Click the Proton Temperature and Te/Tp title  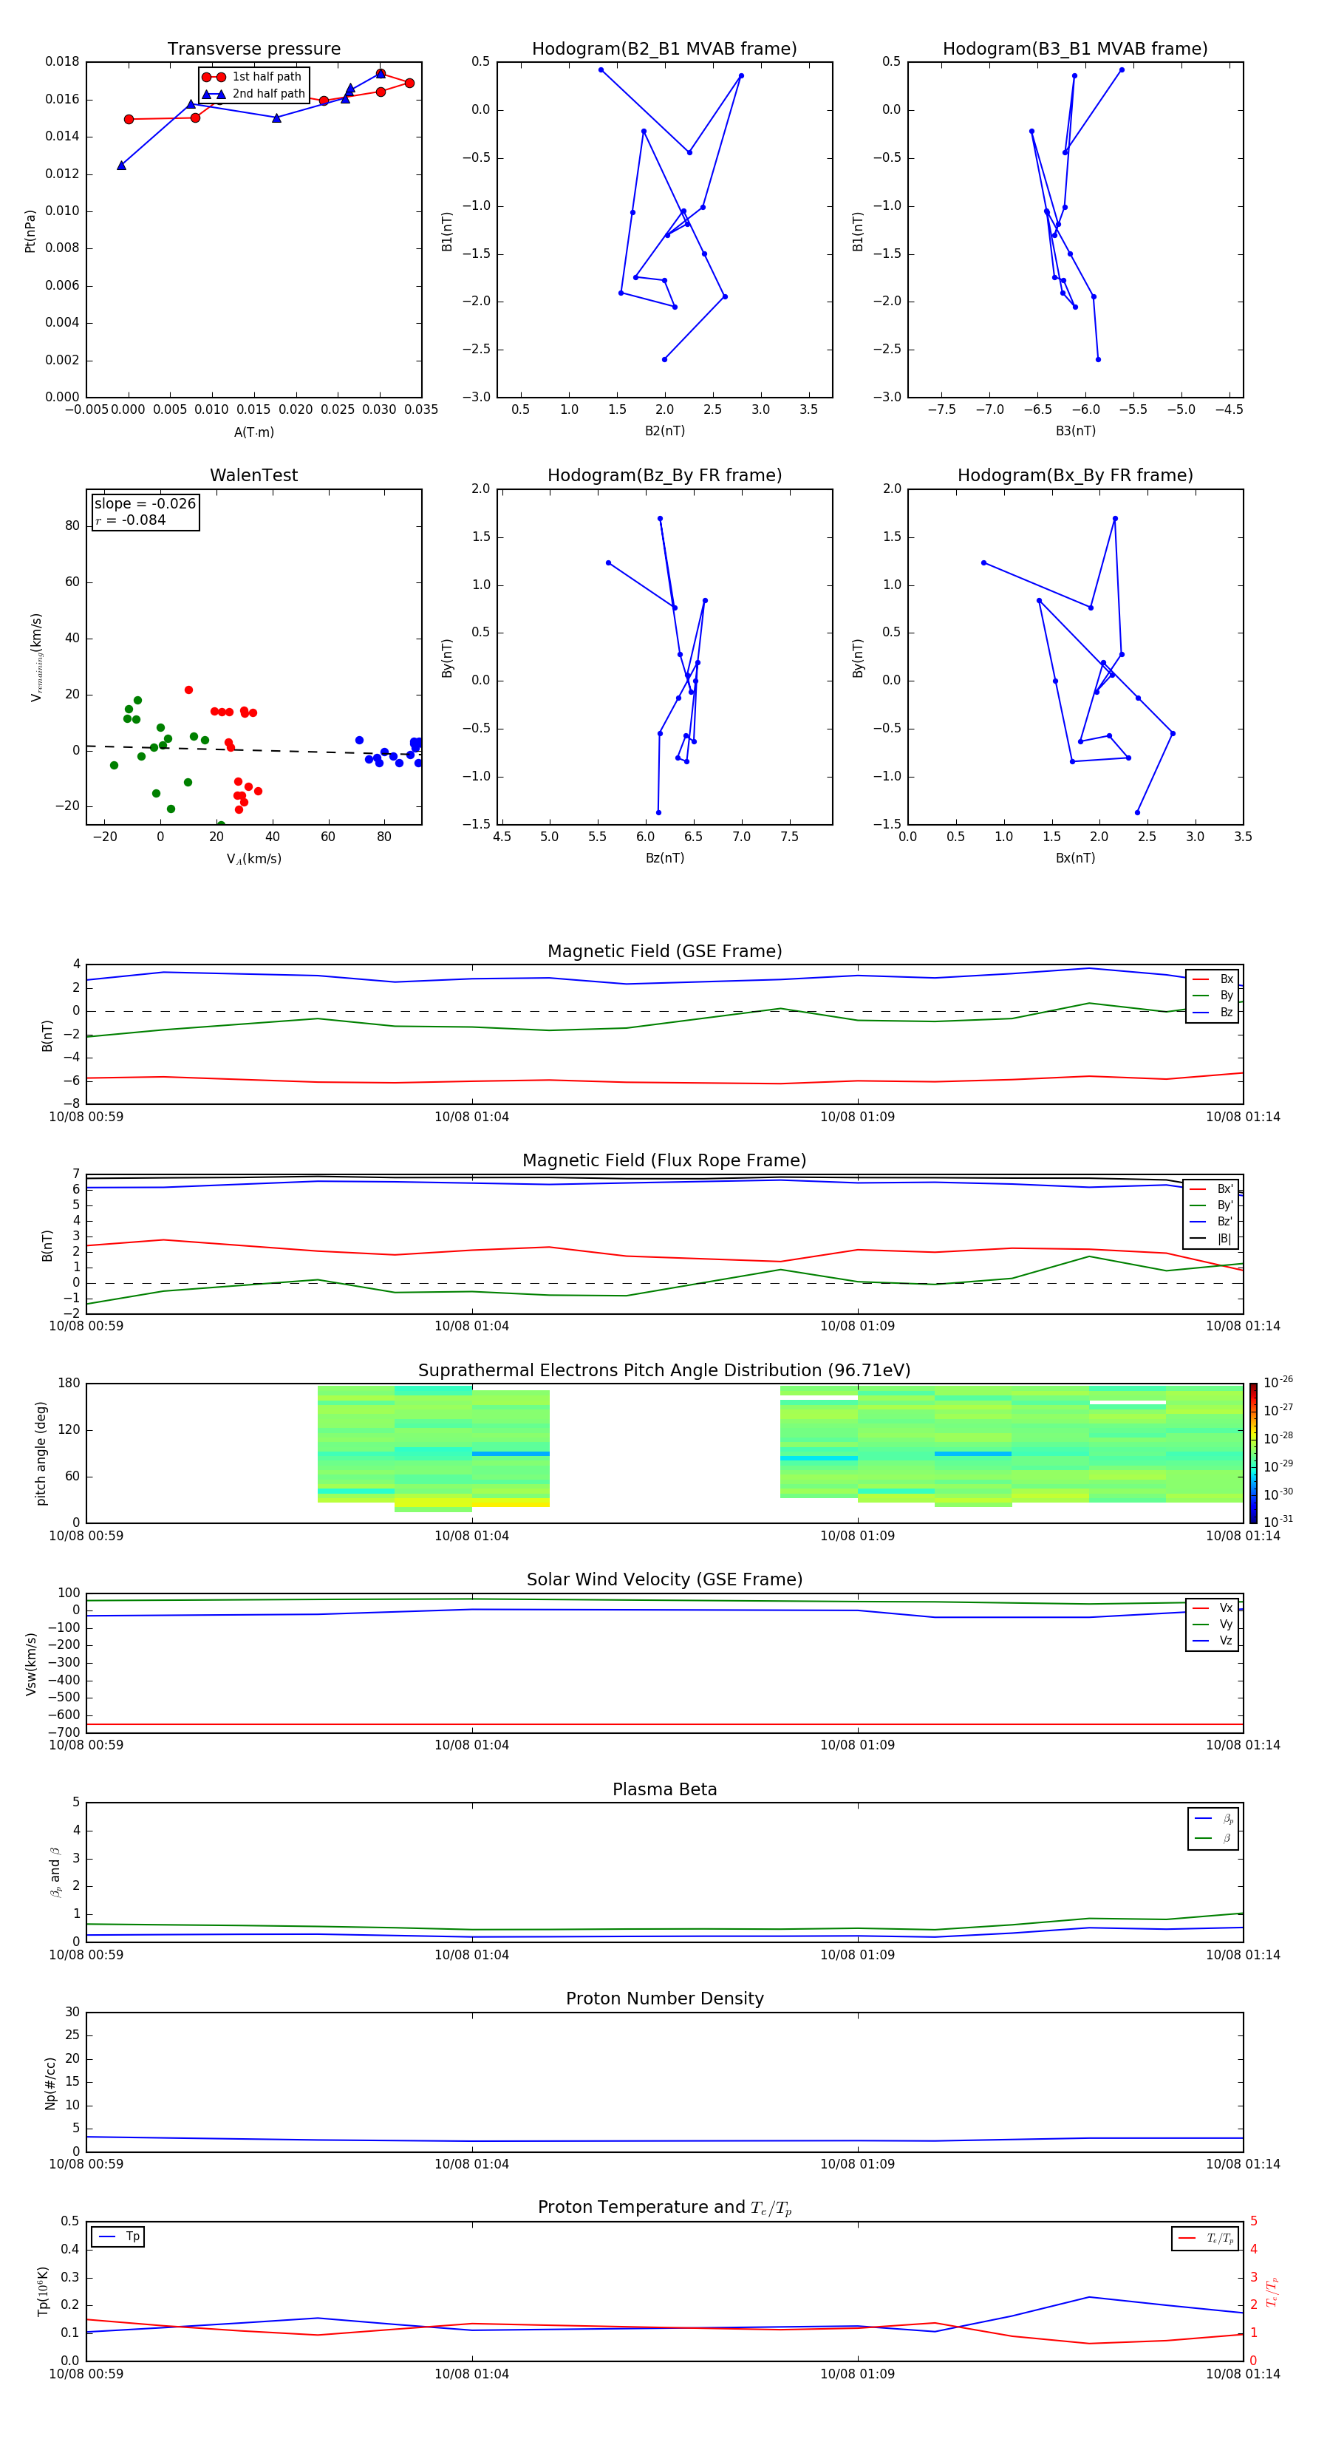click(664, 2208)
